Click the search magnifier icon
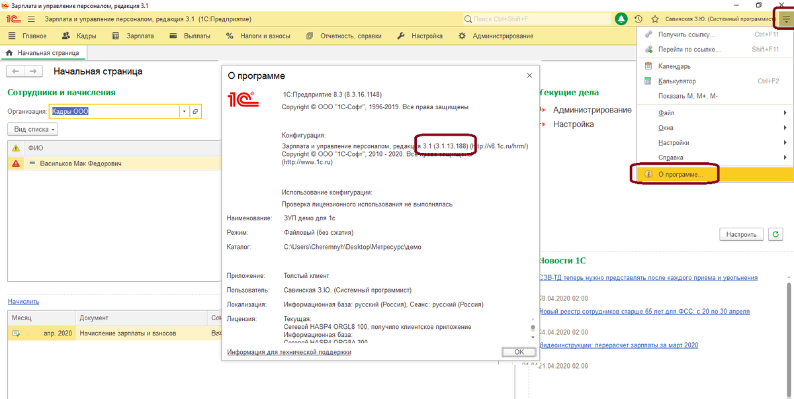Screen dimensions: 794x399 click(468, 19)
